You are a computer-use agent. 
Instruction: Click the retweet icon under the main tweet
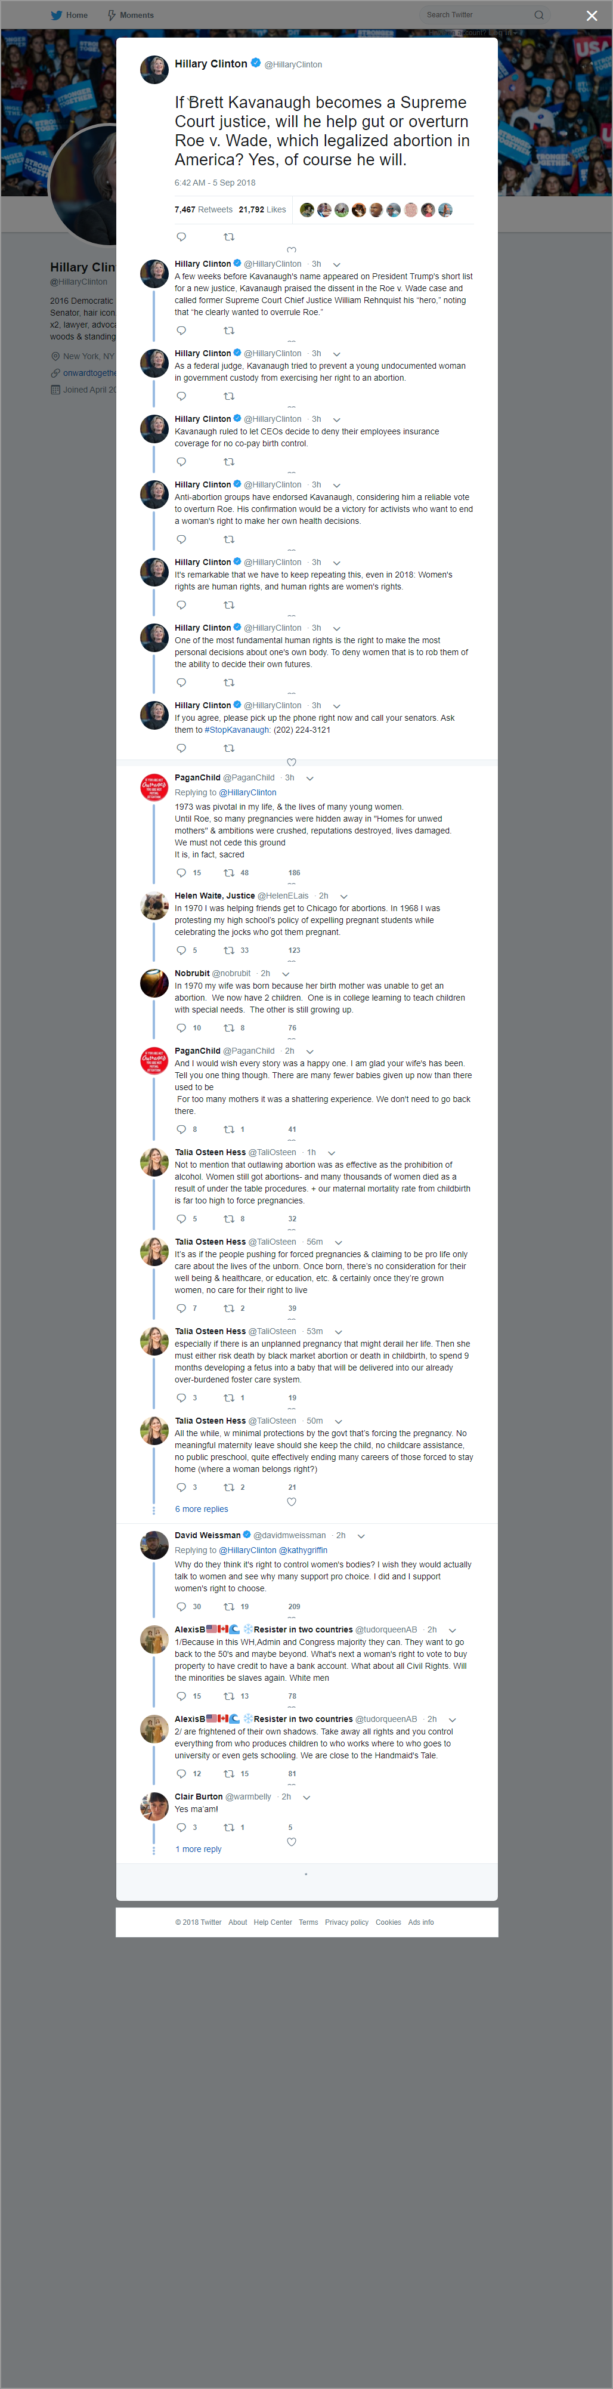[x=229, y=236]
